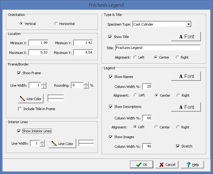Confirm dialog with the OK button
Screen dimensions: 213x174
point(141,164)
